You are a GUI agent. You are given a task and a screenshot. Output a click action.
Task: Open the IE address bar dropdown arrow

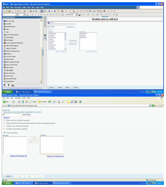(x=150, y=106)
